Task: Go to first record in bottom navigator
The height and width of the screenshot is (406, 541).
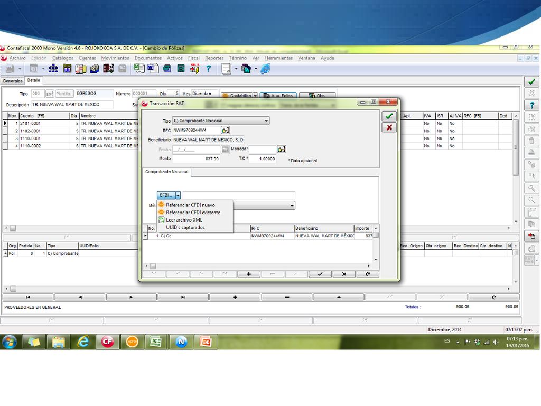Action: (28, 297)
